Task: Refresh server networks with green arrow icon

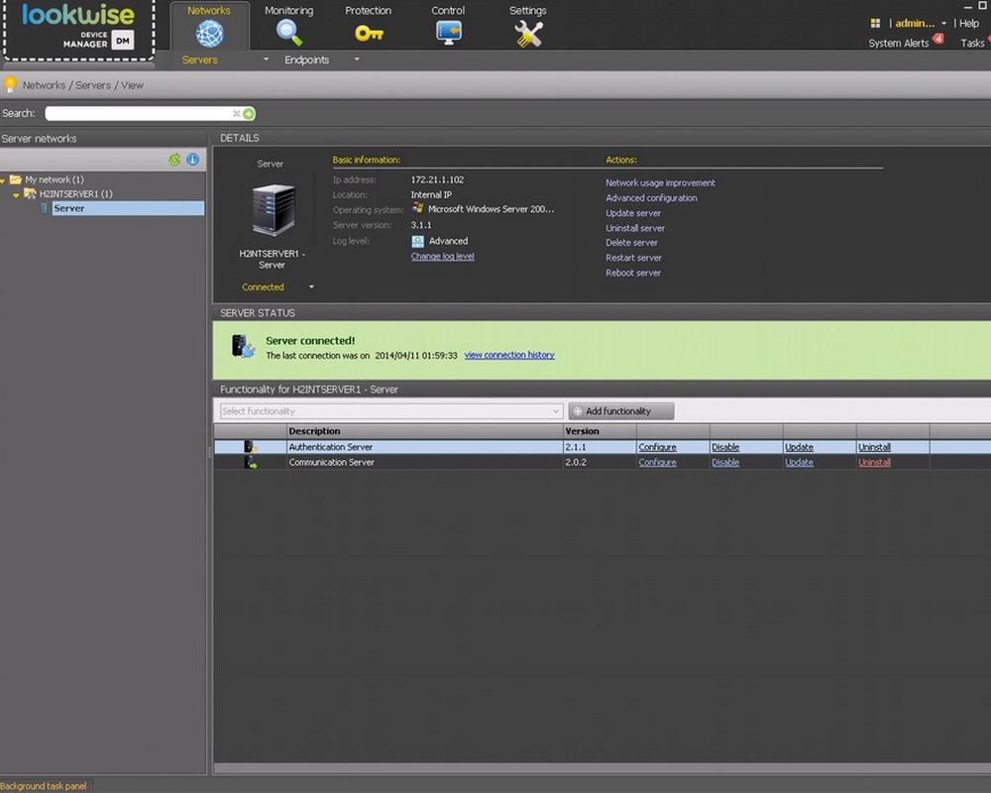Action: (x=174, y=160)
